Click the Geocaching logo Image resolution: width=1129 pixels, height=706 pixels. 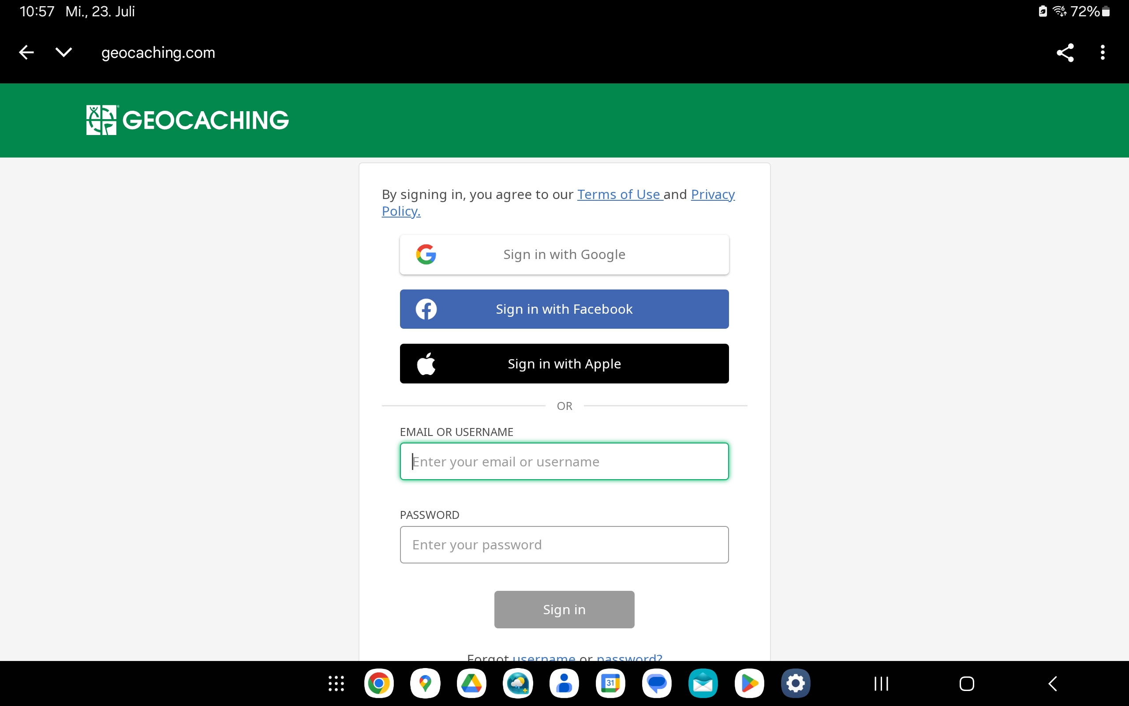(x=187, y=120)
